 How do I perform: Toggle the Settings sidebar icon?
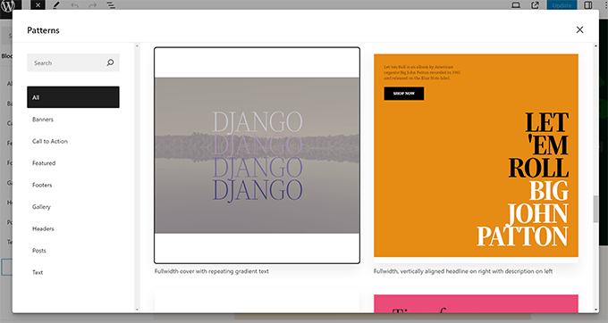coord(588,5)
